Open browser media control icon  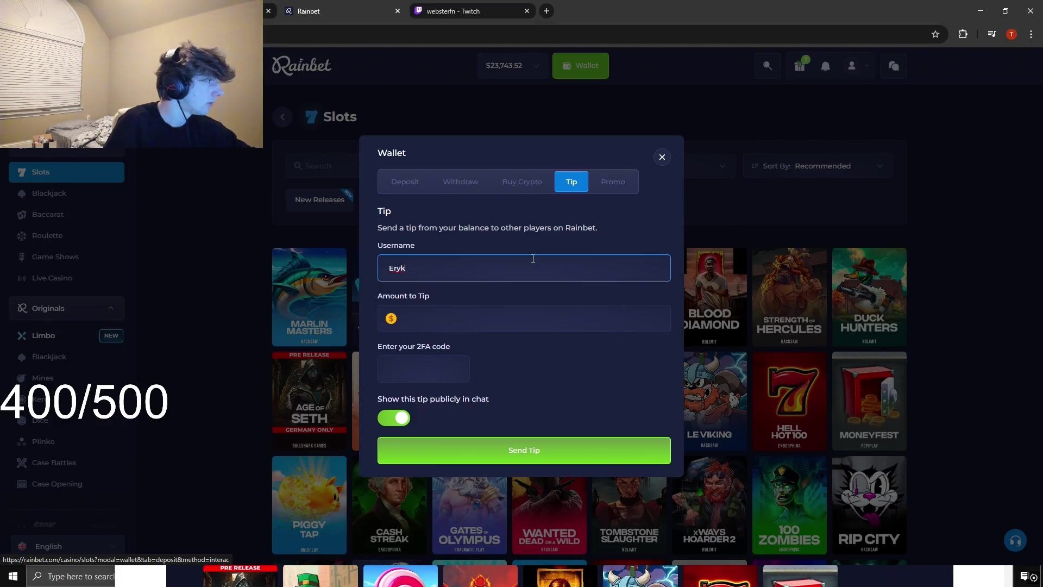click(x=992, y=34)
